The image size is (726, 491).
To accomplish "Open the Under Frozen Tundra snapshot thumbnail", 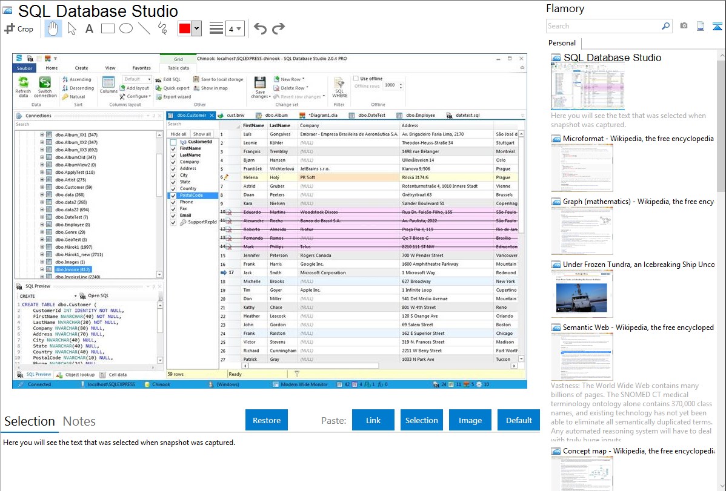I will click(x=582, y=294).
